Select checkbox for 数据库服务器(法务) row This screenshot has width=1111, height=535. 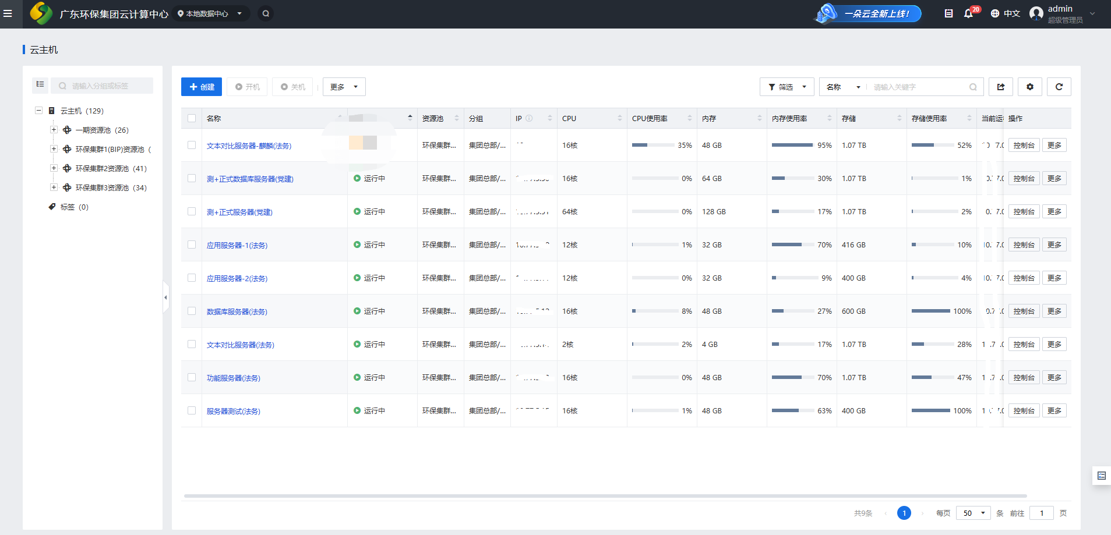192,311
